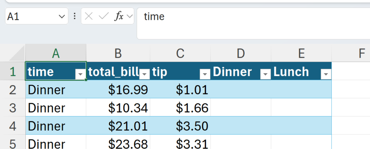Select cell containing $21.01
Image resolution: width=370 pixels, height=149 pixels.
[x=118, y=126]
